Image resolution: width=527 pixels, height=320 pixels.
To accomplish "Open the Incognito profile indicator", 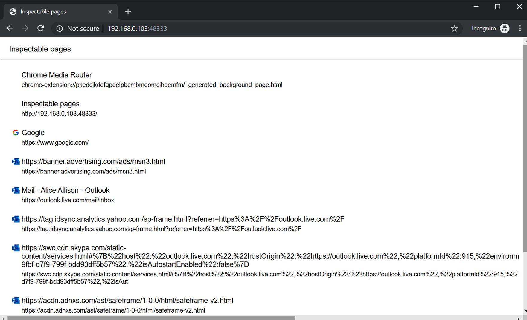I will click(491, 28).
